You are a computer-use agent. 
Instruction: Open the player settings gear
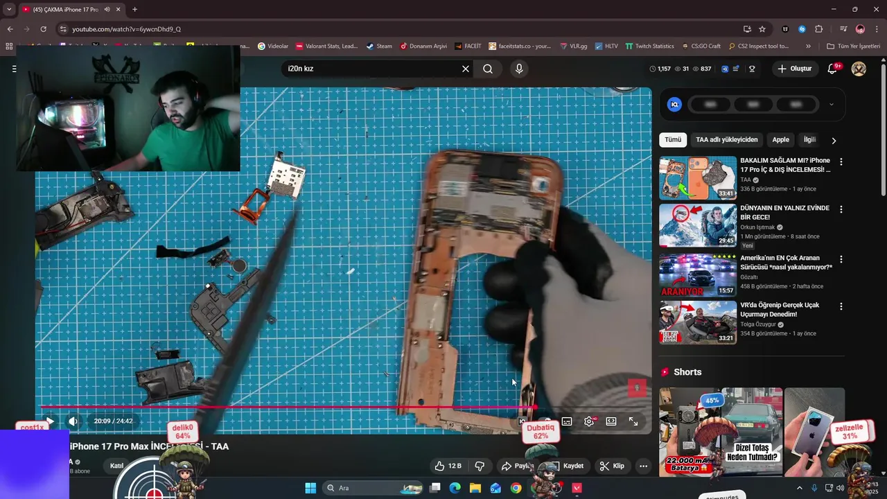[x=589, y=421]
